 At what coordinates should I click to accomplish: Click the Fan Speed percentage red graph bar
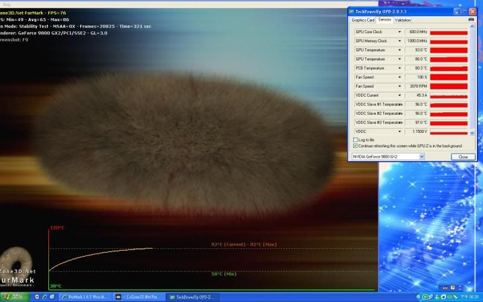448,77
